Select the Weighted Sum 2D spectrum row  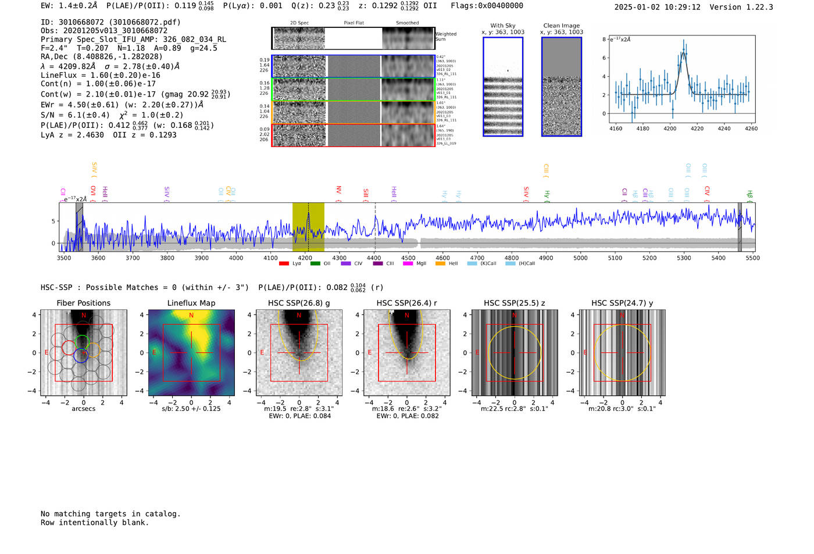pos(354,38)
